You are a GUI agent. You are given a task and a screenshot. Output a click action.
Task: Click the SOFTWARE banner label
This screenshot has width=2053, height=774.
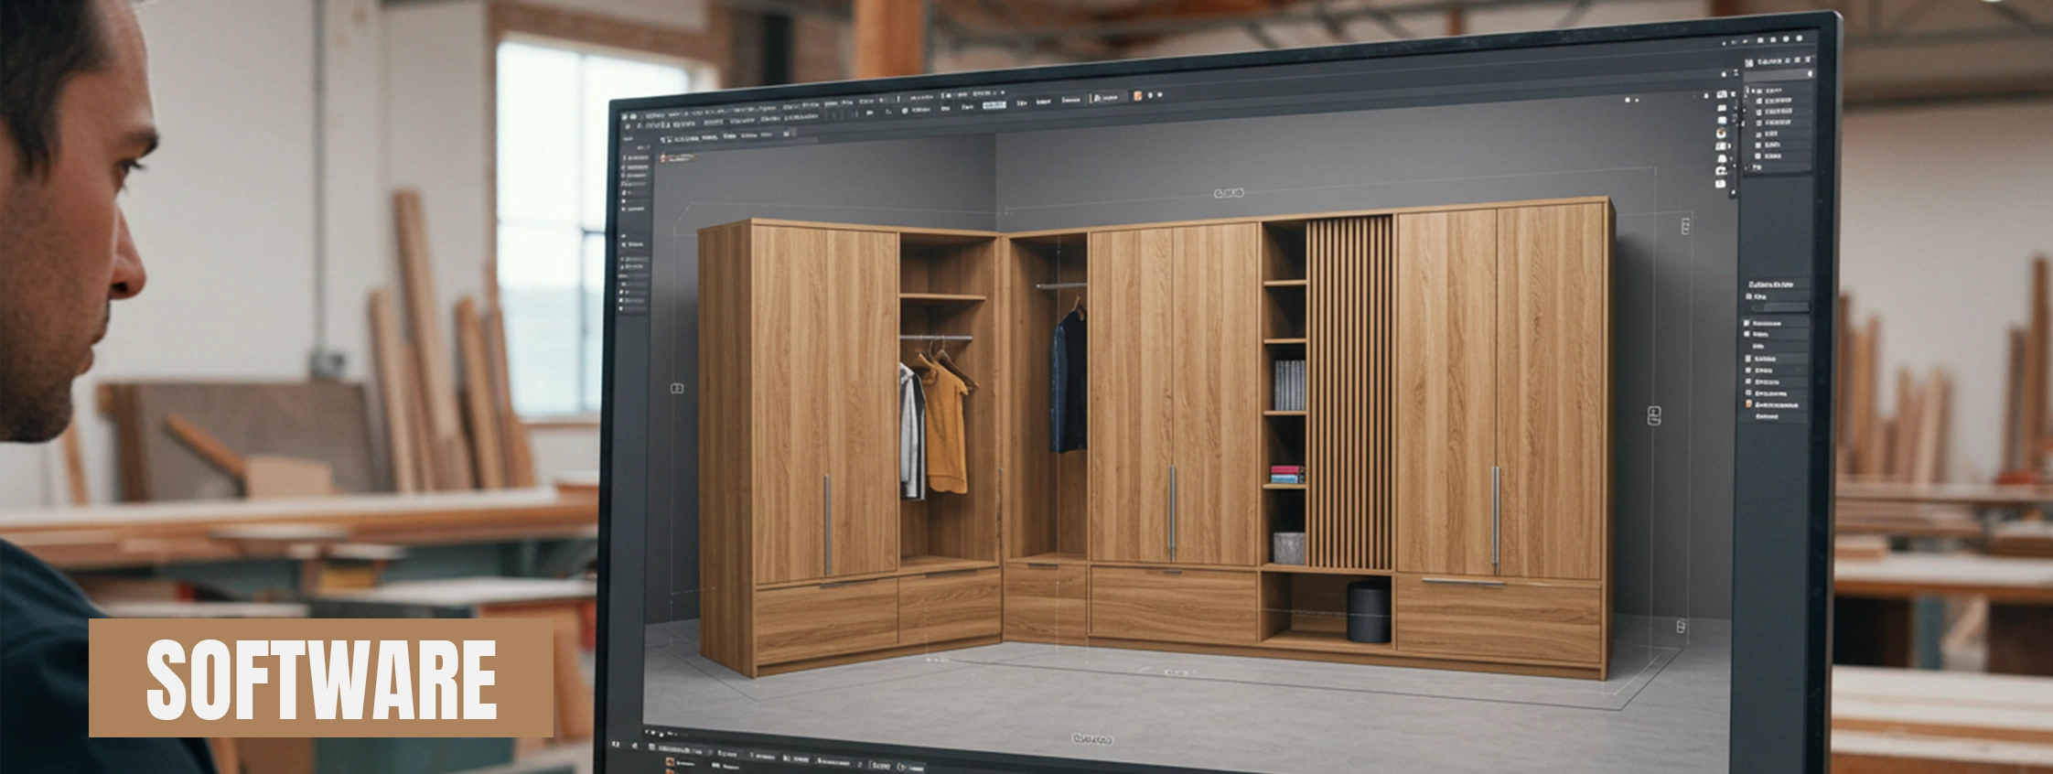click(x=321, y=678)
